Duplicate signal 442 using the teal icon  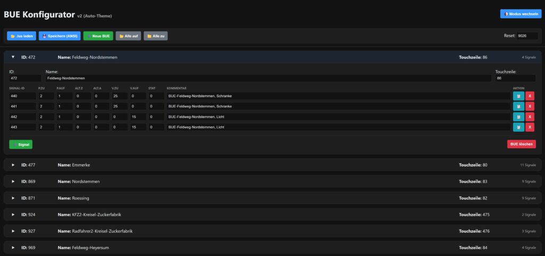(518, 117)
